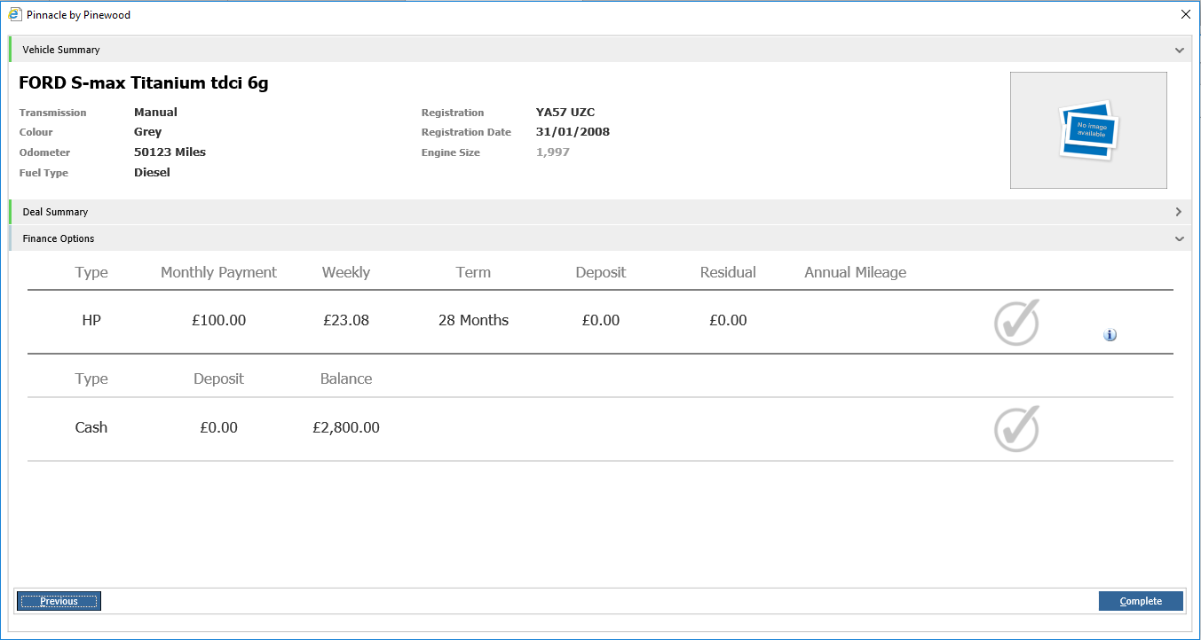Select the HP finance option checkmark
The image size is (1201, 640).
(x=1016, y=322)
